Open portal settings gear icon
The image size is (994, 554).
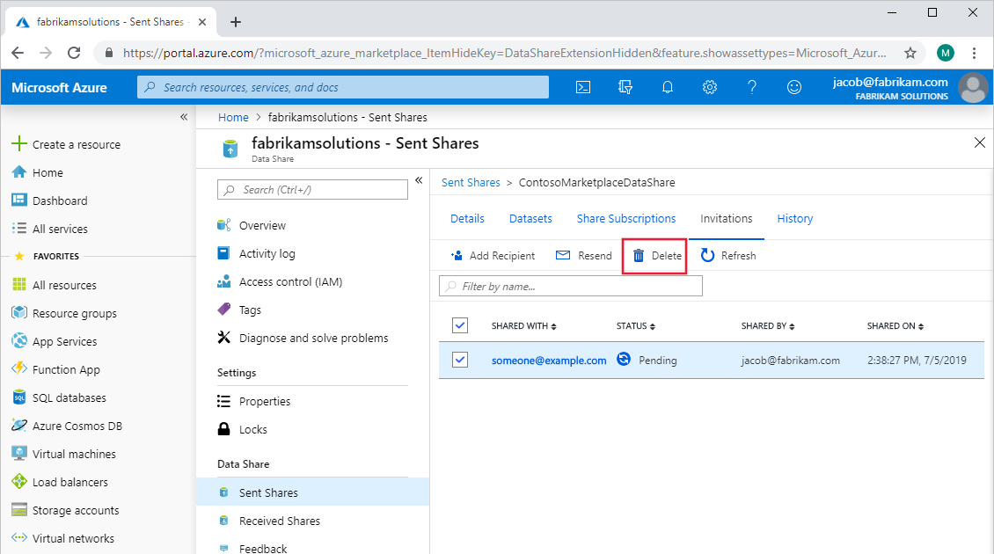tap(710, 87)
